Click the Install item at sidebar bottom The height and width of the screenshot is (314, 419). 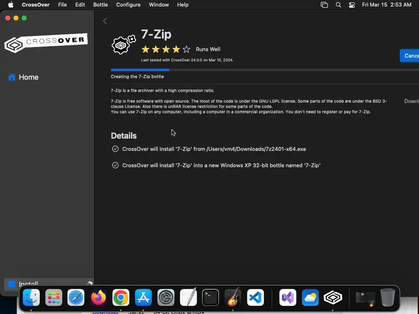coord(48,285)
